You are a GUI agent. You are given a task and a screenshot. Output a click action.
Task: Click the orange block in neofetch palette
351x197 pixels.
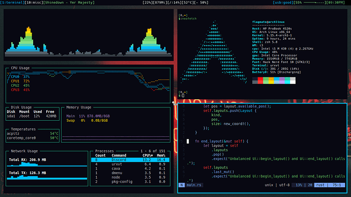(x=271, y=79)
